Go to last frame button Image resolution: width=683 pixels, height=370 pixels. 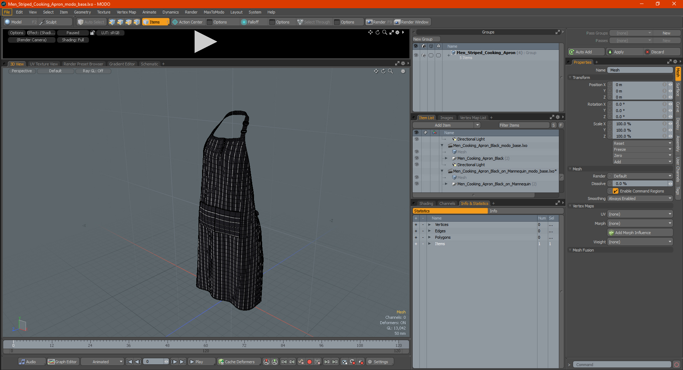tap(182, 362)
